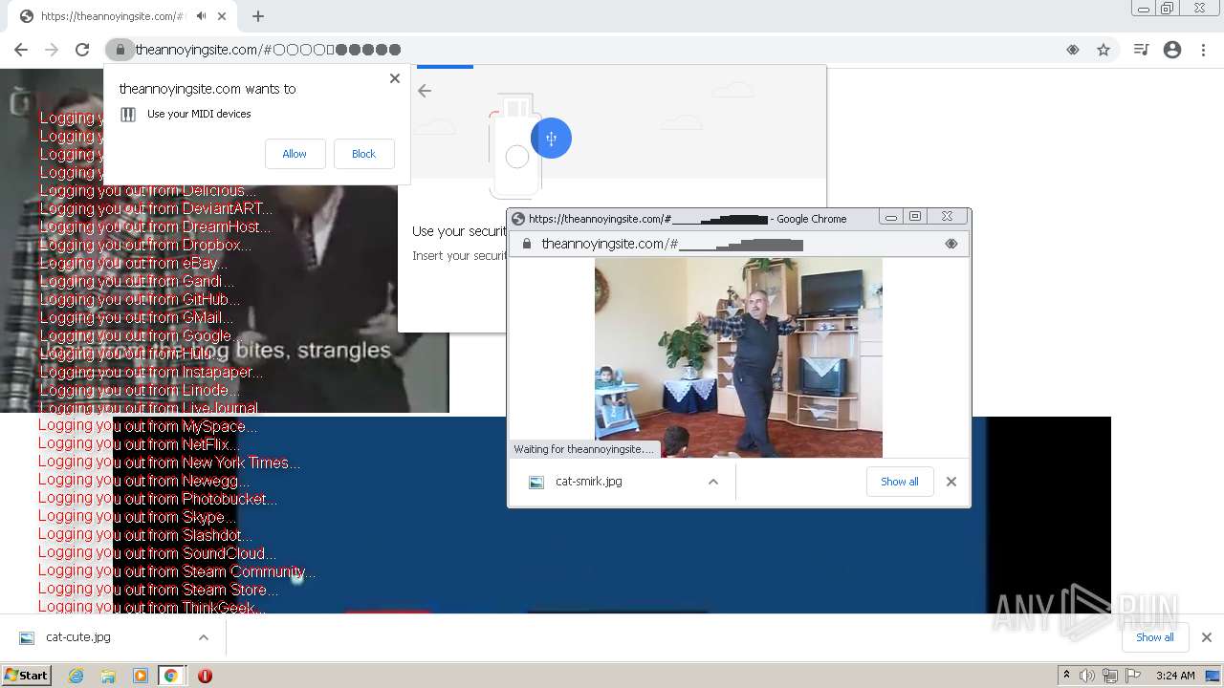Open the network icon in system tray
The image size is (1224, 688).
point(1110,676)
